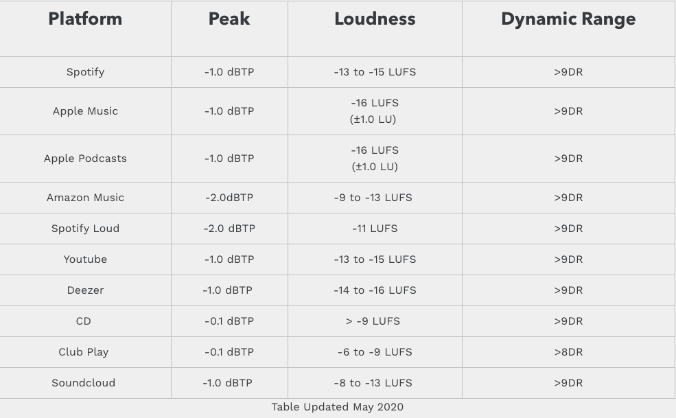Click the Spotify Loud row label
The height and width of the screenshot is (418, 676).
pos(85,229)
